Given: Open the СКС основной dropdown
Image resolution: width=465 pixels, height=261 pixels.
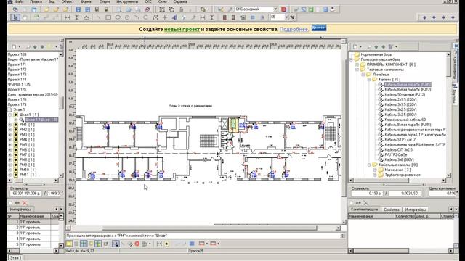Looking at the screenshot, I should pos(275,9).
